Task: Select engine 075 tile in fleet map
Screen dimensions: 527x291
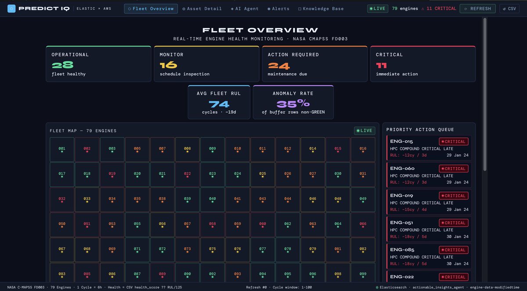Action: coord(213,250)
